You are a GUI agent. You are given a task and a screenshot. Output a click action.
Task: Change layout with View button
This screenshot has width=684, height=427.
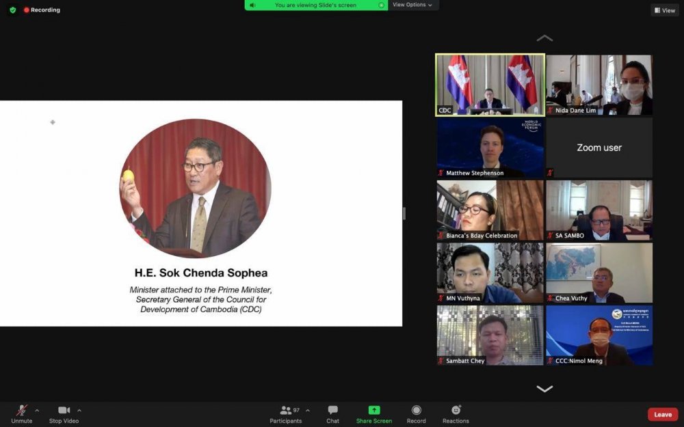click(664, 10)
